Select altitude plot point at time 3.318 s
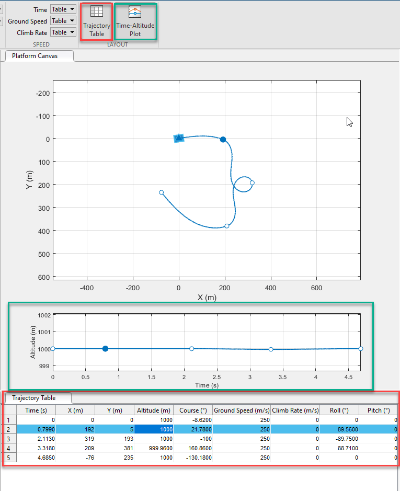Image resolution: width=400 pixels, height=491 pixels. tap(271, 349)
